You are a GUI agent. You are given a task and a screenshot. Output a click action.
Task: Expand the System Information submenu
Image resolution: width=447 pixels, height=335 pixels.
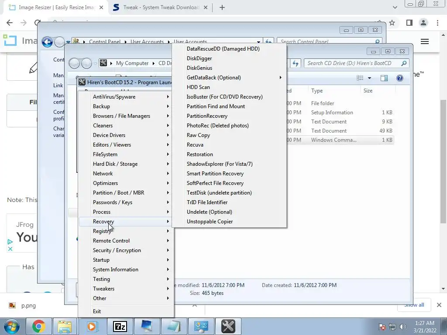(x=125, y=270)
